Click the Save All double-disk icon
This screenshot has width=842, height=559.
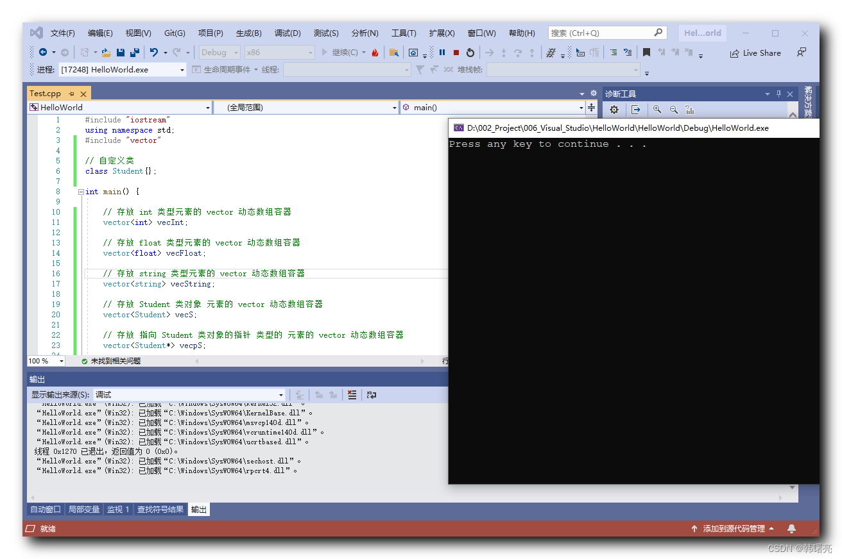[x=135, y=53]
